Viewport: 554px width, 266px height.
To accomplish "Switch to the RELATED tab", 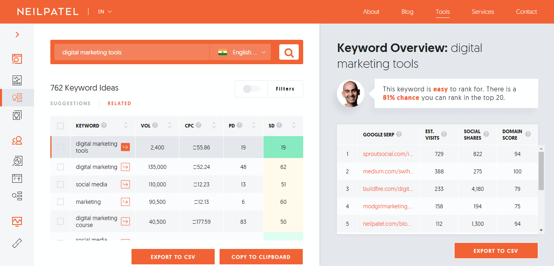I will pyautogui.click(x=119, y=104).
